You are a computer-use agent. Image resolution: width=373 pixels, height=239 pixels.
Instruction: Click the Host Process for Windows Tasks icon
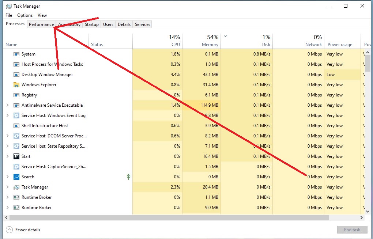pos(16,64)
